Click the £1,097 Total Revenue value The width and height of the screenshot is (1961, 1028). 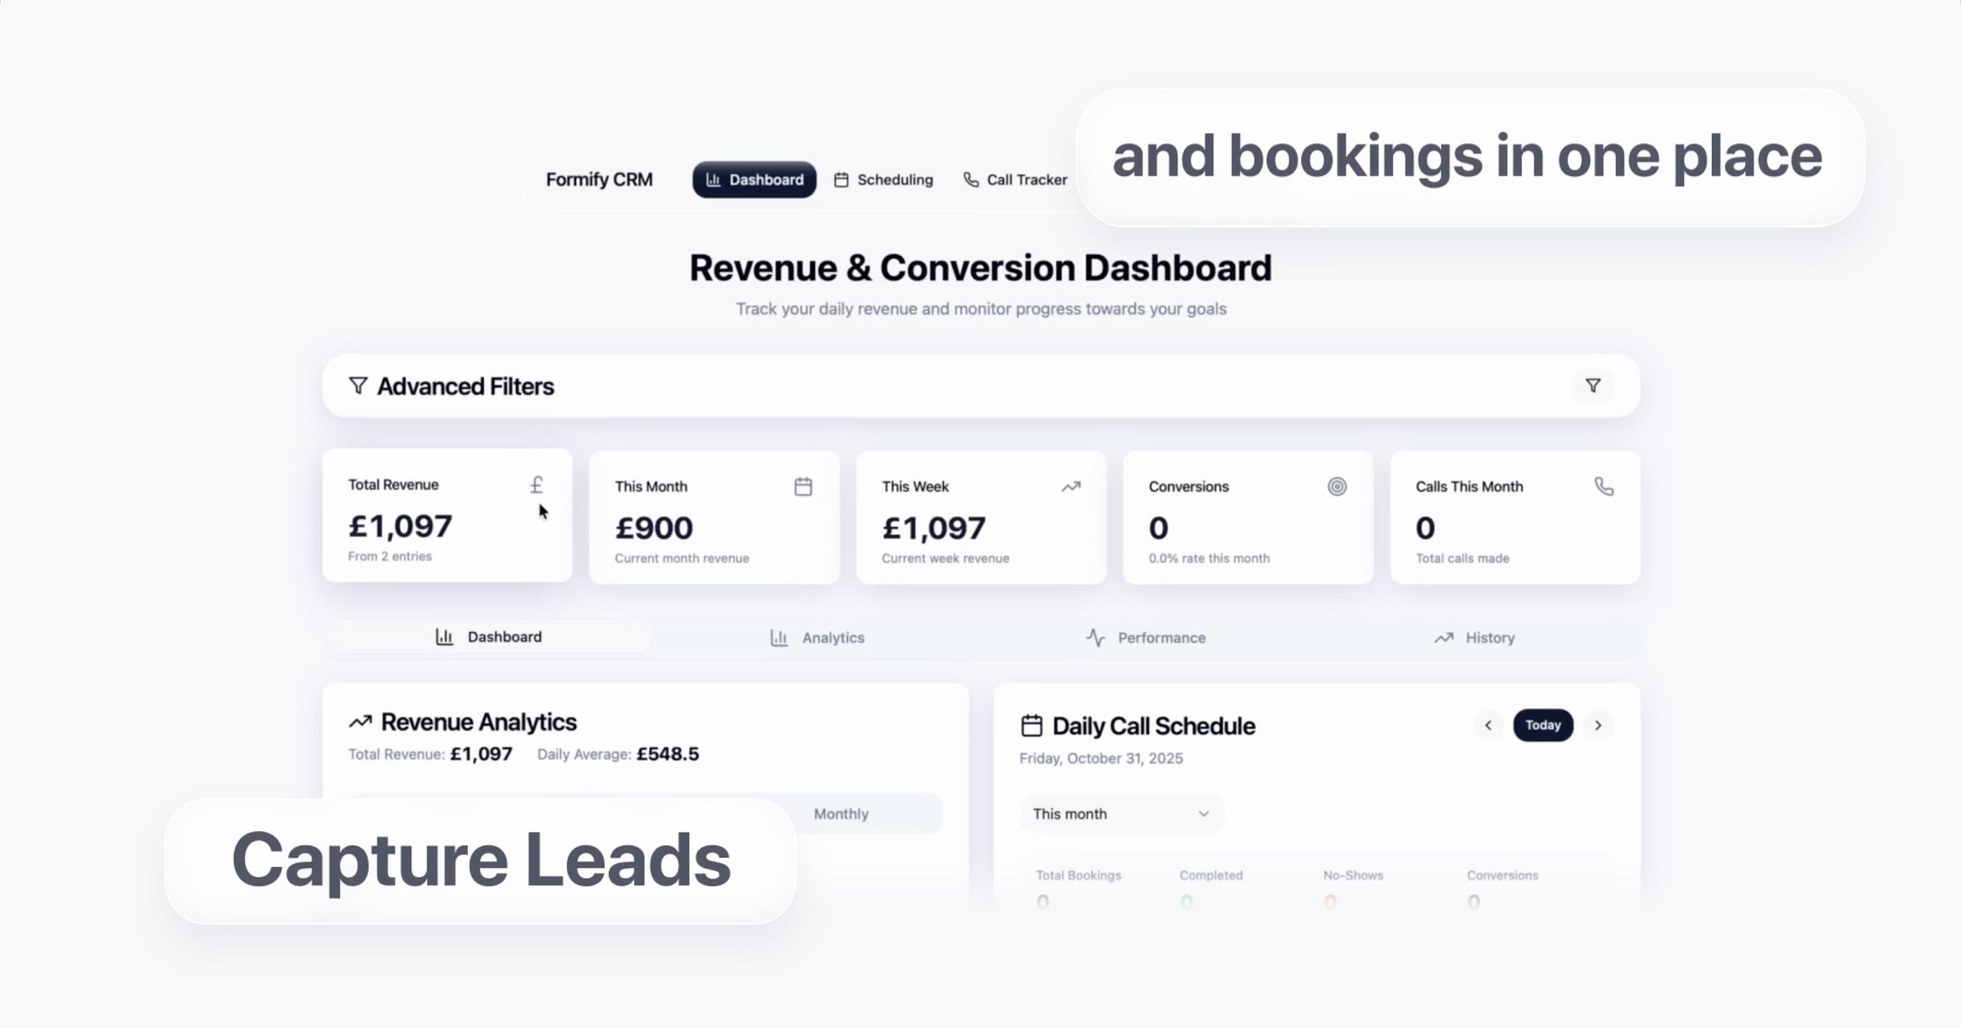pos(400,526)
